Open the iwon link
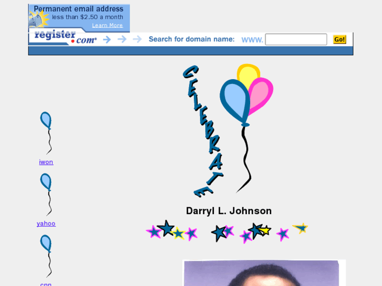Image resolution: width=382 pixels, height=286 pixels. pos(46,162)
